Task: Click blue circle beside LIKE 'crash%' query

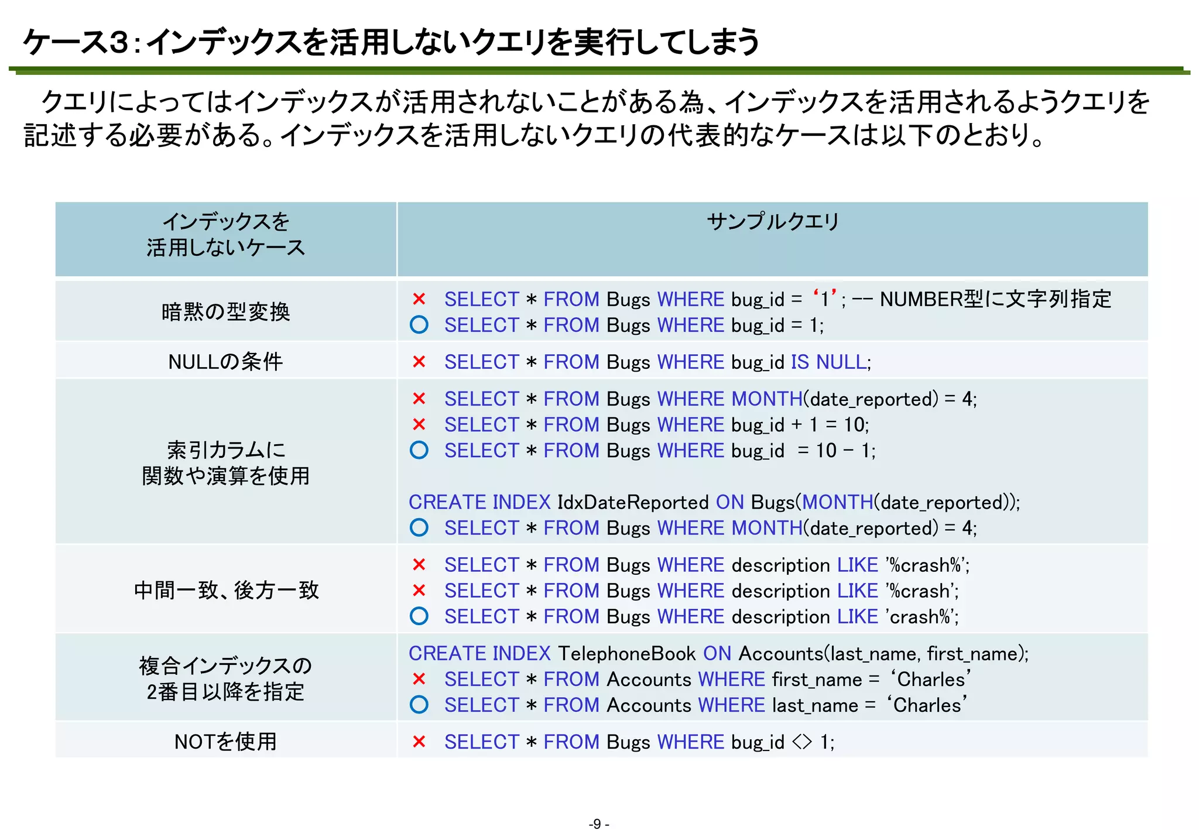Action: tap(419, 616)
